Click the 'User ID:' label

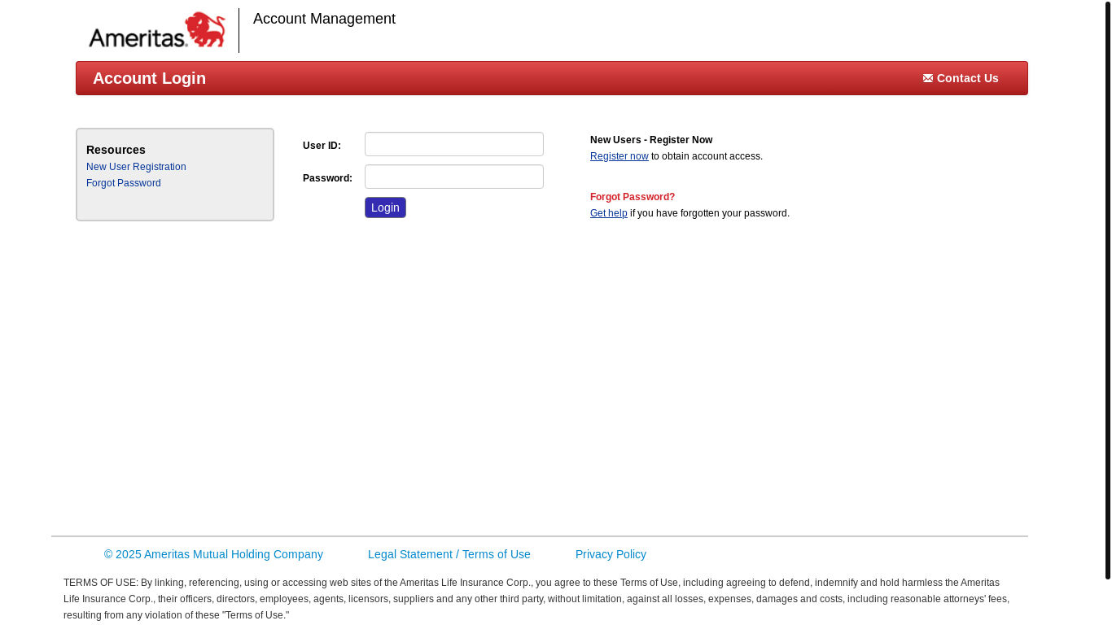click(322, 146)
